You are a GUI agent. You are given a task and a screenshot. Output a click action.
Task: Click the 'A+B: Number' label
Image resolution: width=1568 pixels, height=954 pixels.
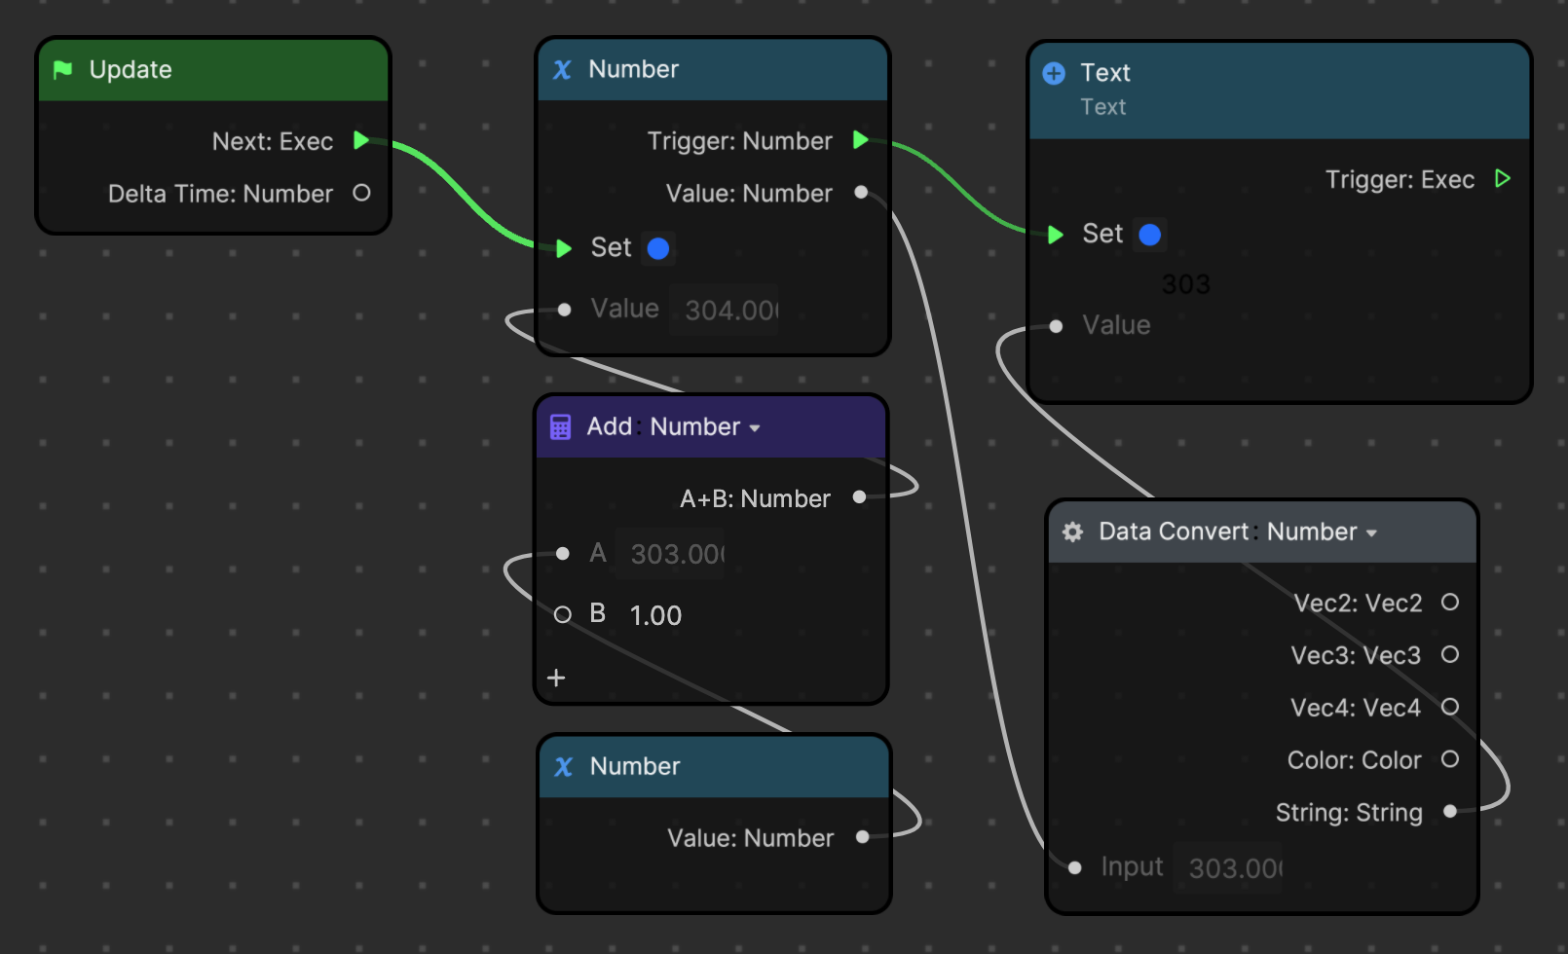coord(755,498)
